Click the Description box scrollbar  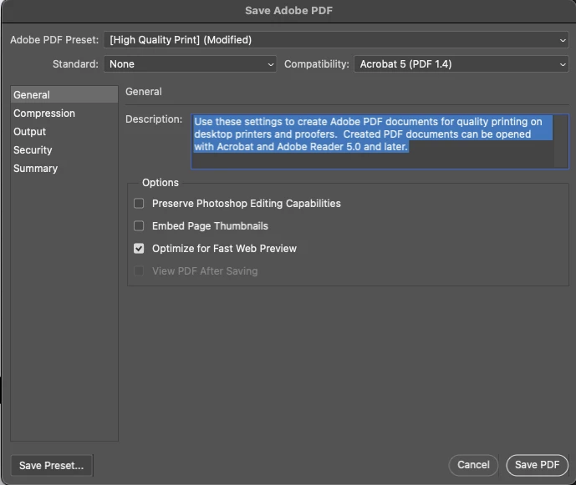561,142
